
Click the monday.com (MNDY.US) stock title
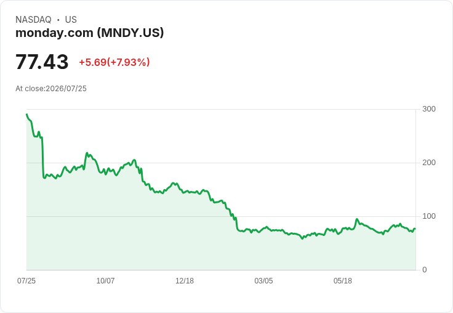coord(90,33)
